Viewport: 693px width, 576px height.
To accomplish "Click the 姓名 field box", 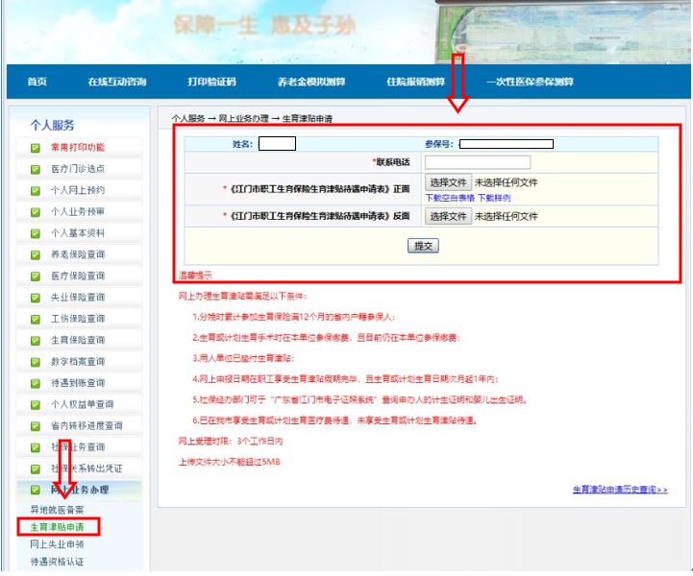I will (277, 144).
